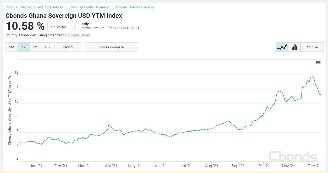Viewport: 328px width, 173px height.
Task: Click the y-axis value 6
Action: click(x=17, y=160)
